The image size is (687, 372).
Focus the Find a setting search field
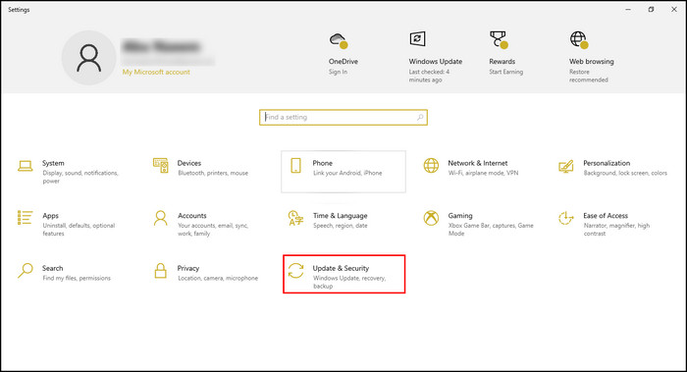click(343, 118)
